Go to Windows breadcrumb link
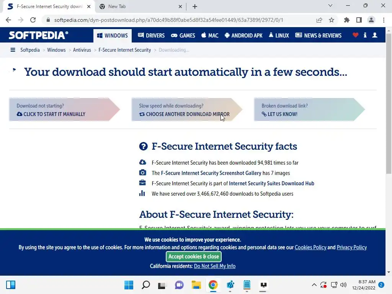392x294 pixels. point(56,50)
